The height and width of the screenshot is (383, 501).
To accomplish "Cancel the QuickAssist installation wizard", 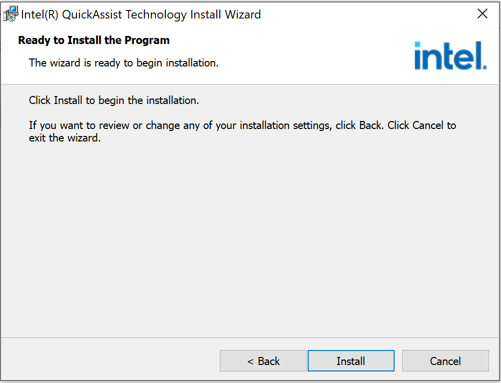I will point(445,361).
